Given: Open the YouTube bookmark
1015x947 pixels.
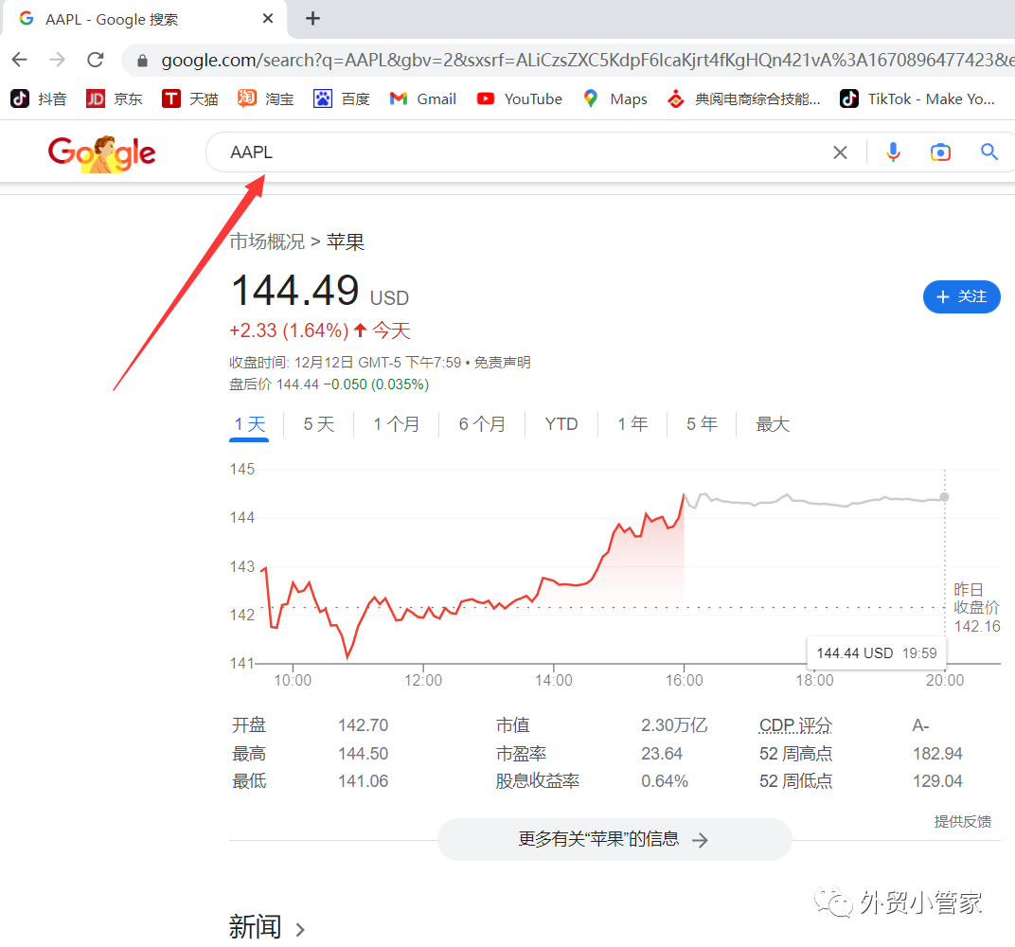Looking at the screenshot, I should tap(519, 98).
